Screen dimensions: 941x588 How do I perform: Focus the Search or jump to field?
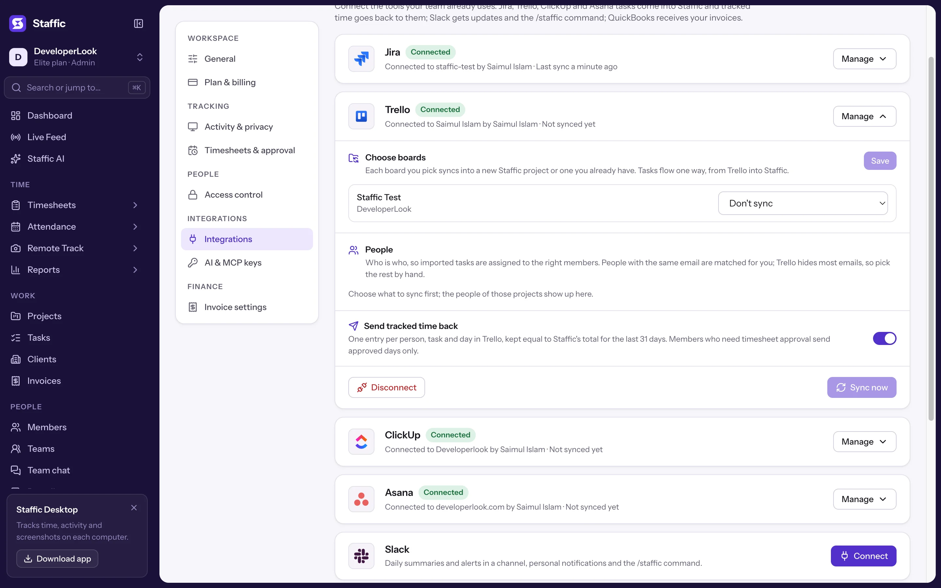77,88
